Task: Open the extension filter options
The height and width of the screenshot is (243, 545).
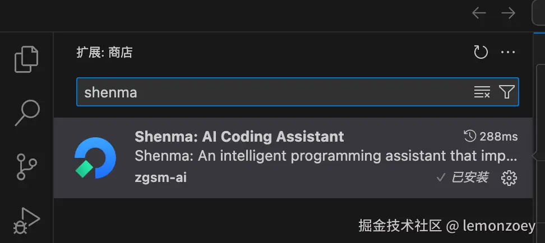Action: [x=507, y=92]
